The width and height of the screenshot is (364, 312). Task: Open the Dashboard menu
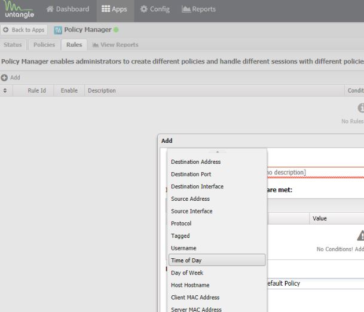click(x=68, y=9)
